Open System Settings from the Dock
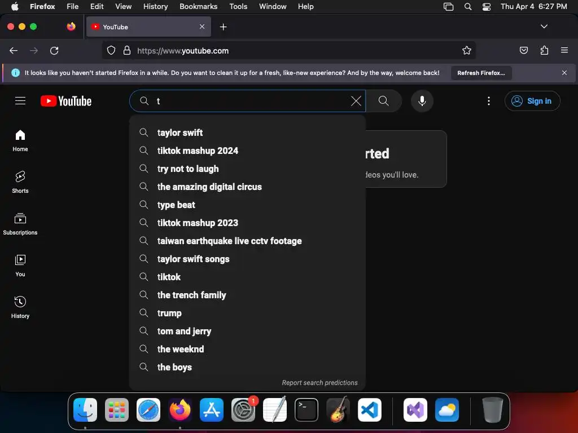Image resolution: width=578 pixels, height=433 pixels. (243, 410)
